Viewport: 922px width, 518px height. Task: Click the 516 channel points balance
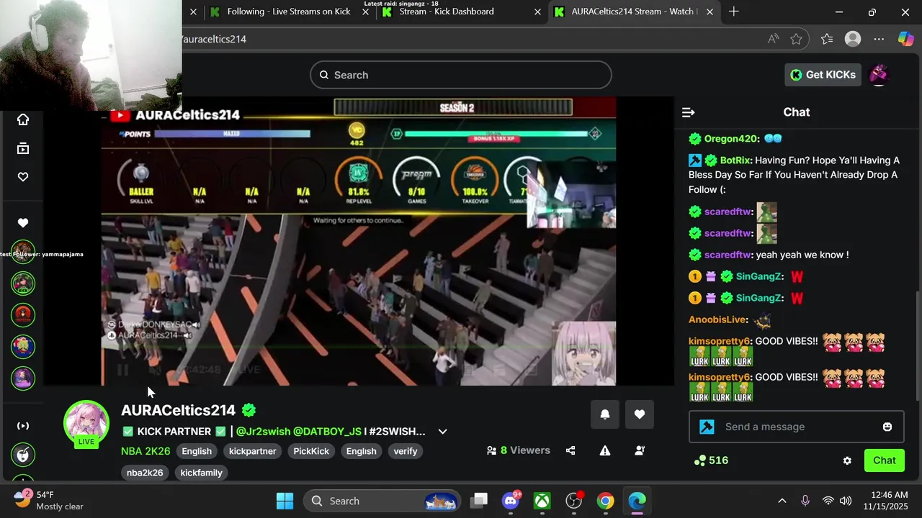pos(711,460)
